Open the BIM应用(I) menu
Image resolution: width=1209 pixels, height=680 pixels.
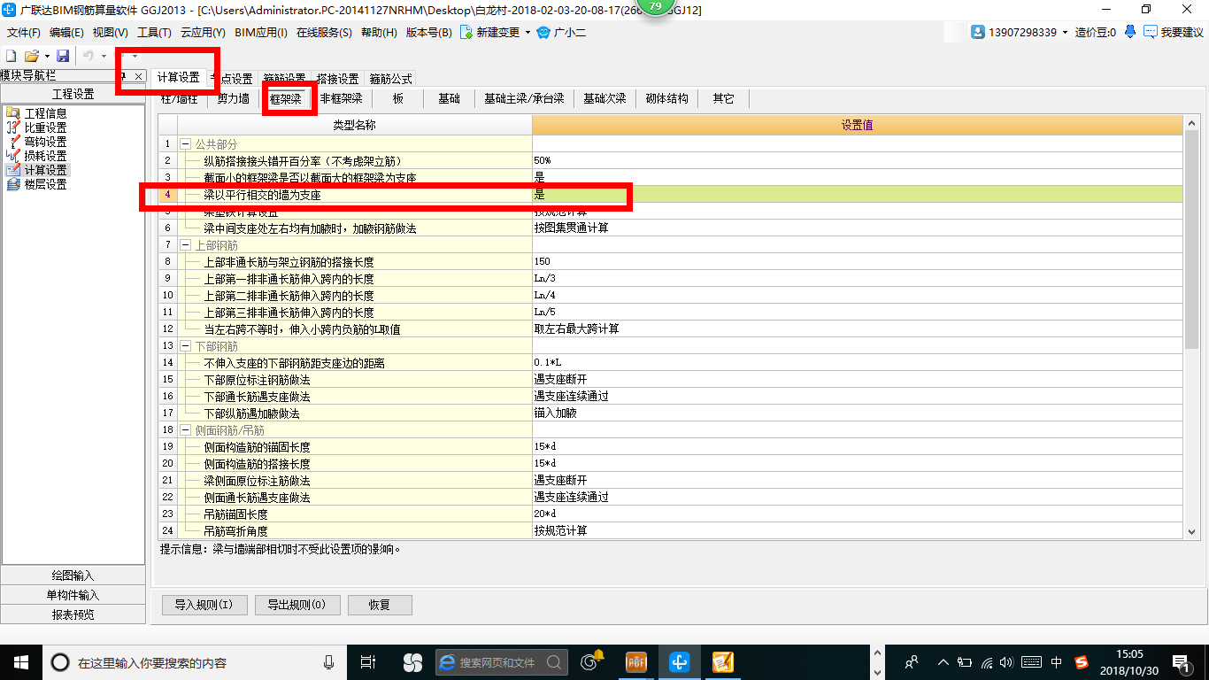(261, 33)
